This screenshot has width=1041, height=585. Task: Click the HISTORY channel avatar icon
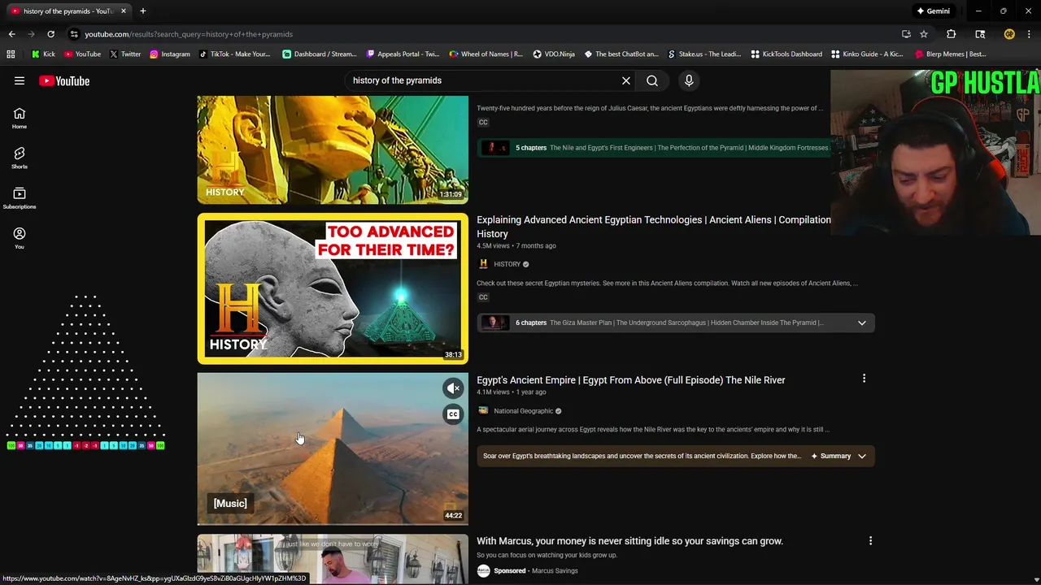483,264
